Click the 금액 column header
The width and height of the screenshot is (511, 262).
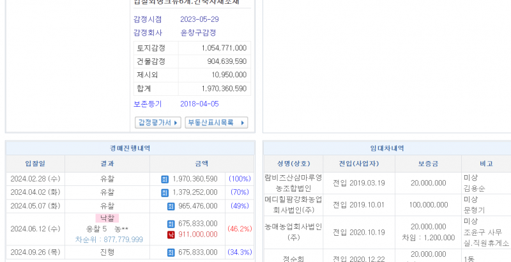tap(201, 164)
